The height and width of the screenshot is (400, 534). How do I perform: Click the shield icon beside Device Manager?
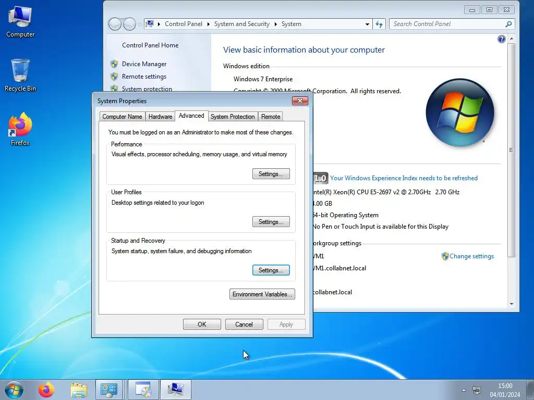pos(114,64)
